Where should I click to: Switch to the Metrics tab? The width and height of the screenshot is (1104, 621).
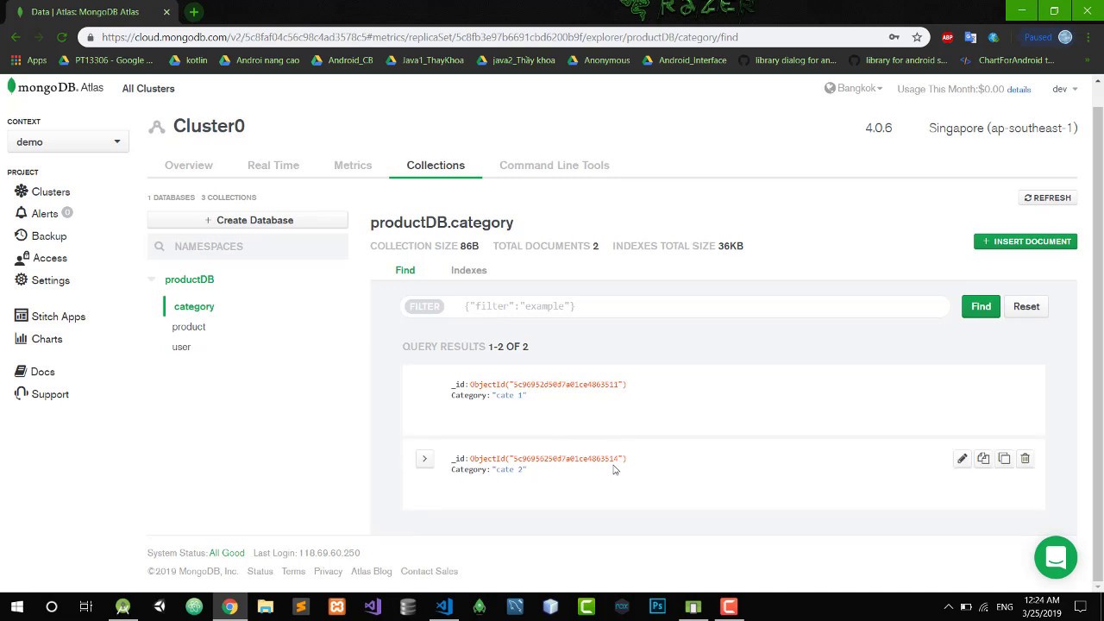353,165
